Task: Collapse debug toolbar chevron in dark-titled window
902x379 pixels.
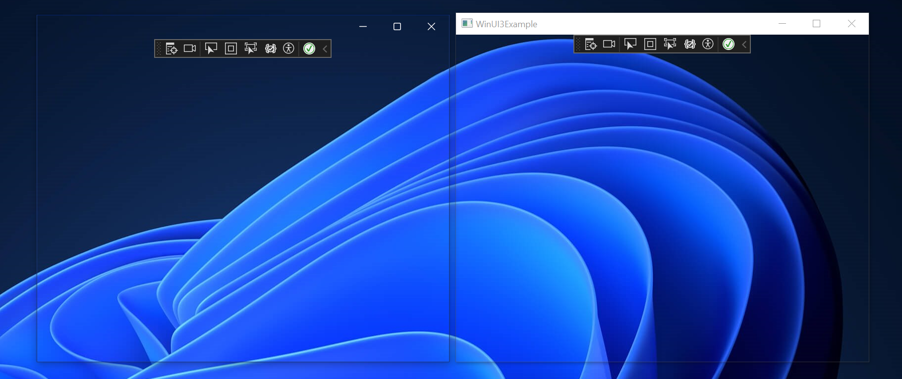Action: (x=325, y=48)
